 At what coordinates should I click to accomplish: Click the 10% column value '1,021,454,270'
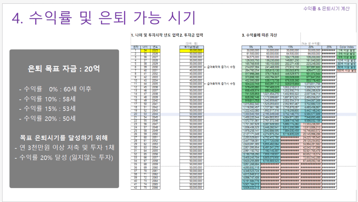pyautogui.click(x=271, y=94)
